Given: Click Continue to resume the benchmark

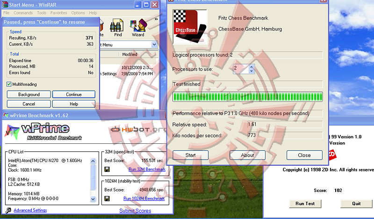Looking at the screenshot, I should (x=74, y=94).
